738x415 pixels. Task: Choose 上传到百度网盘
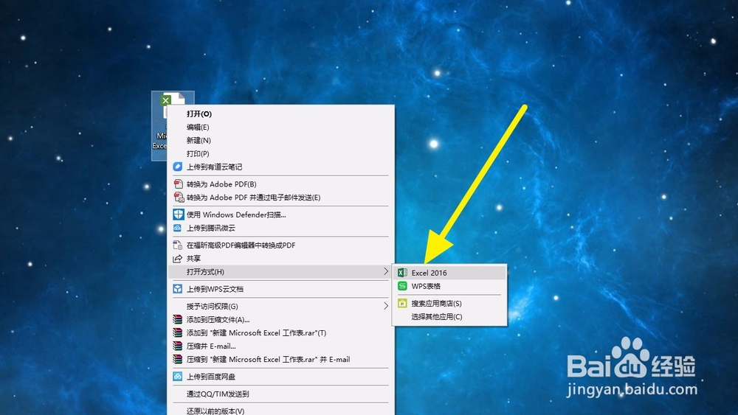pos(280,377)
